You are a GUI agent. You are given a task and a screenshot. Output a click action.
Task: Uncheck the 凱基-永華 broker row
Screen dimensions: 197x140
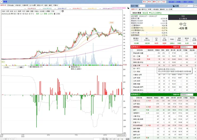click(132, 65)
